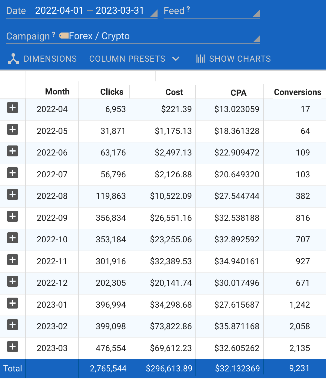The height and width of the screenshot is (379, 326).
Task: Expand the 2022-04 row plus icon
Action: pyautogui.click(x=12, y=108)
